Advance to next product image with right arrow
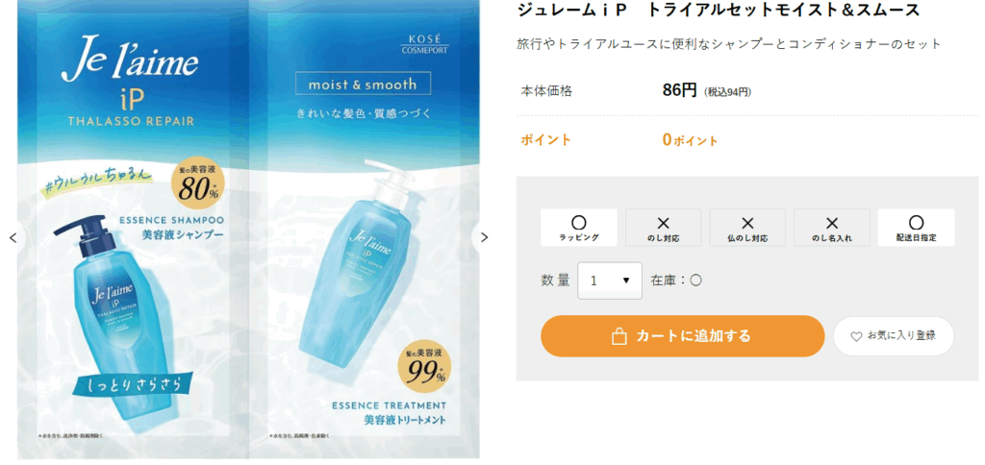This screenshot has width=985, height=465. coord(485,238)
